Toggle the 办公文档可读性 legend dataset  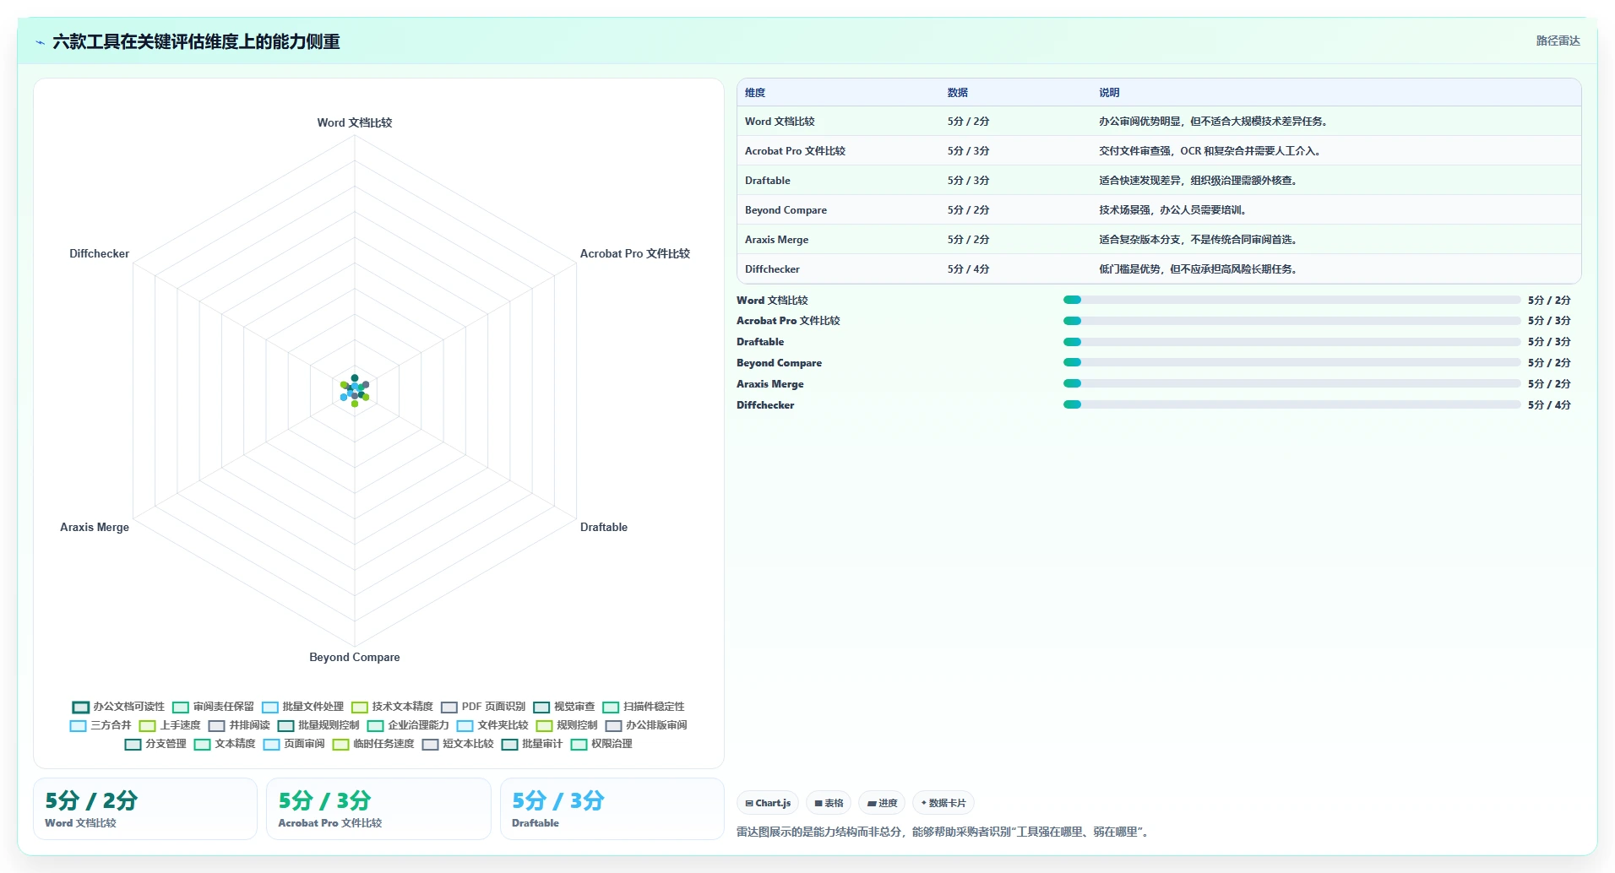(x=118, y=707)
